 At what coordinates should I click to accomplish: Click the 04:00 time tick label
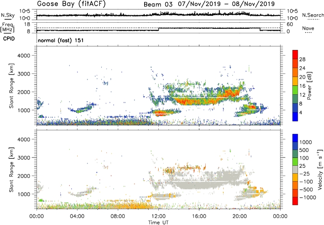[x=77, y=216]
